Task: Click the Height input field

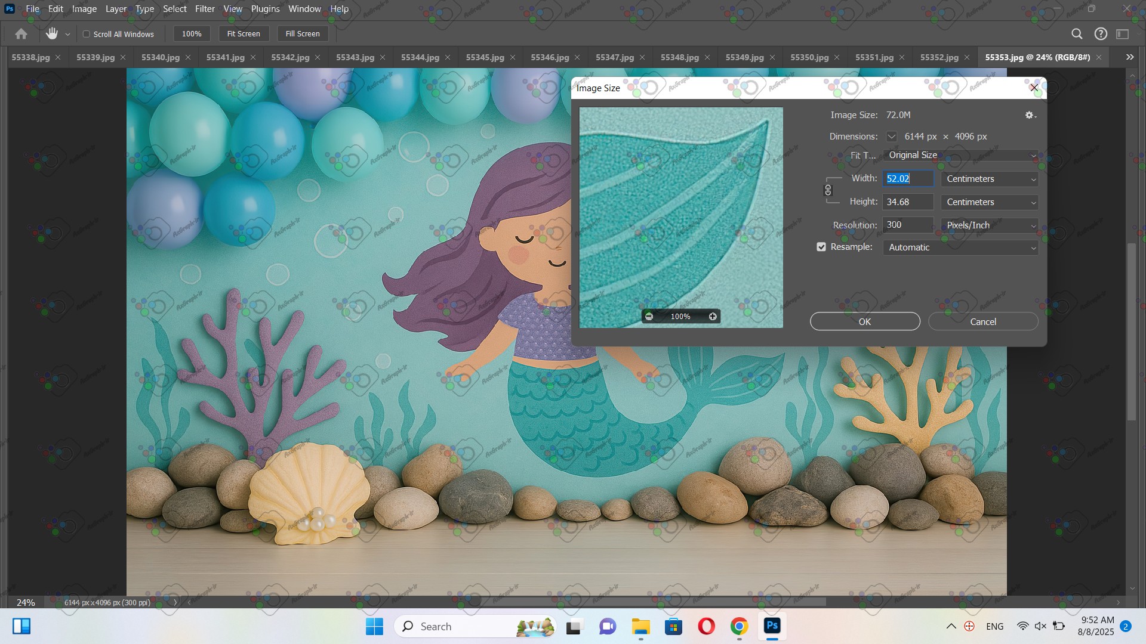Action: pyautogui.click(x=908, y=202)
